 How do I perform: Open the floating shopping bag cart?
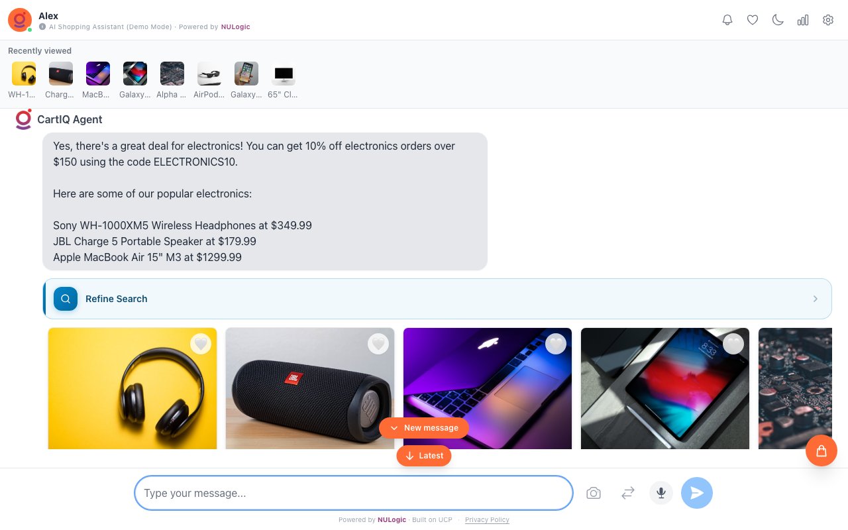pyautogui.click(x=821, y=450)
